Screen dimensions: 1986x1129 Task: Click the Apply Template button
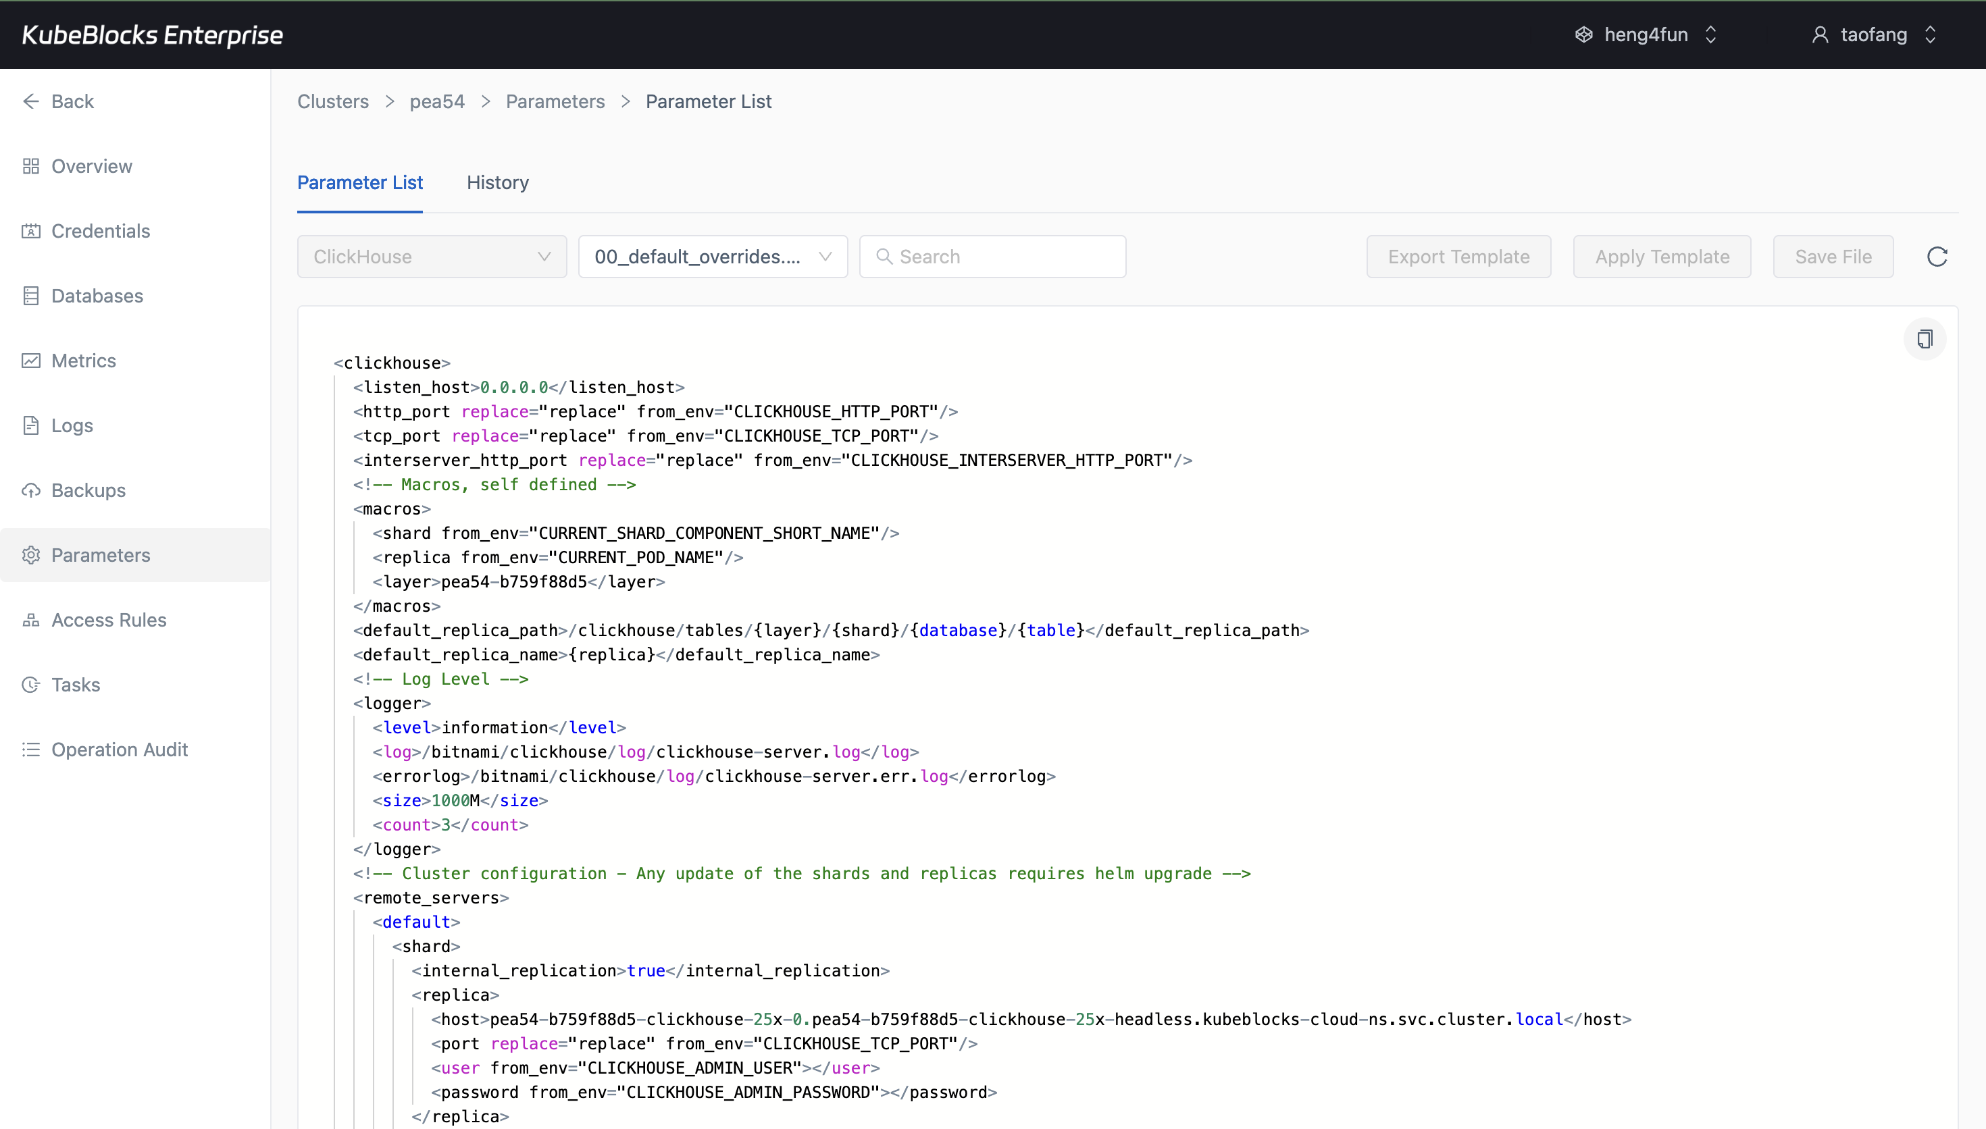coord(1662,257)
